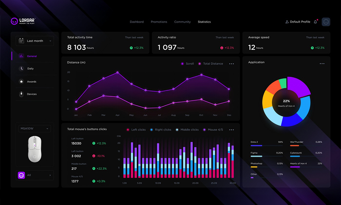
Task: Click the Lorgar logo icon
Action: point(14,21)
